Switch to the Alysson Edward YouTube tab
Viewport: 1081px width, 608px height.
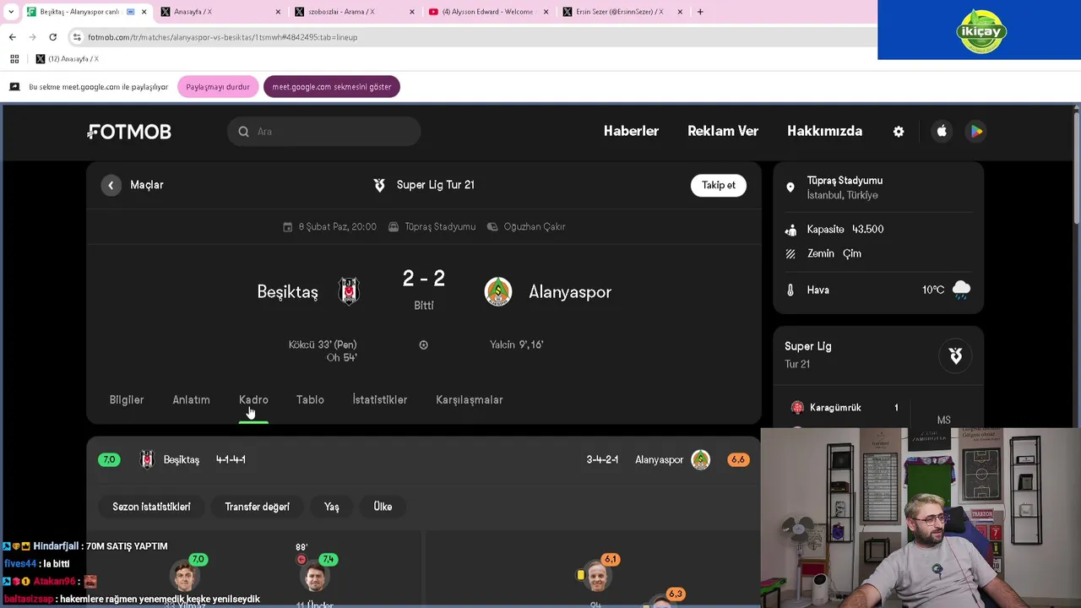(488, 12)
